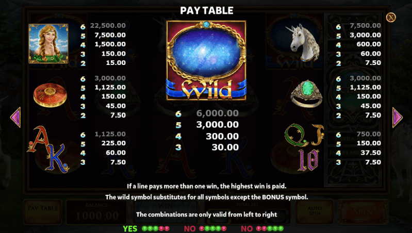Click the dimmed Pay Table button

click(x=43, y=212)
